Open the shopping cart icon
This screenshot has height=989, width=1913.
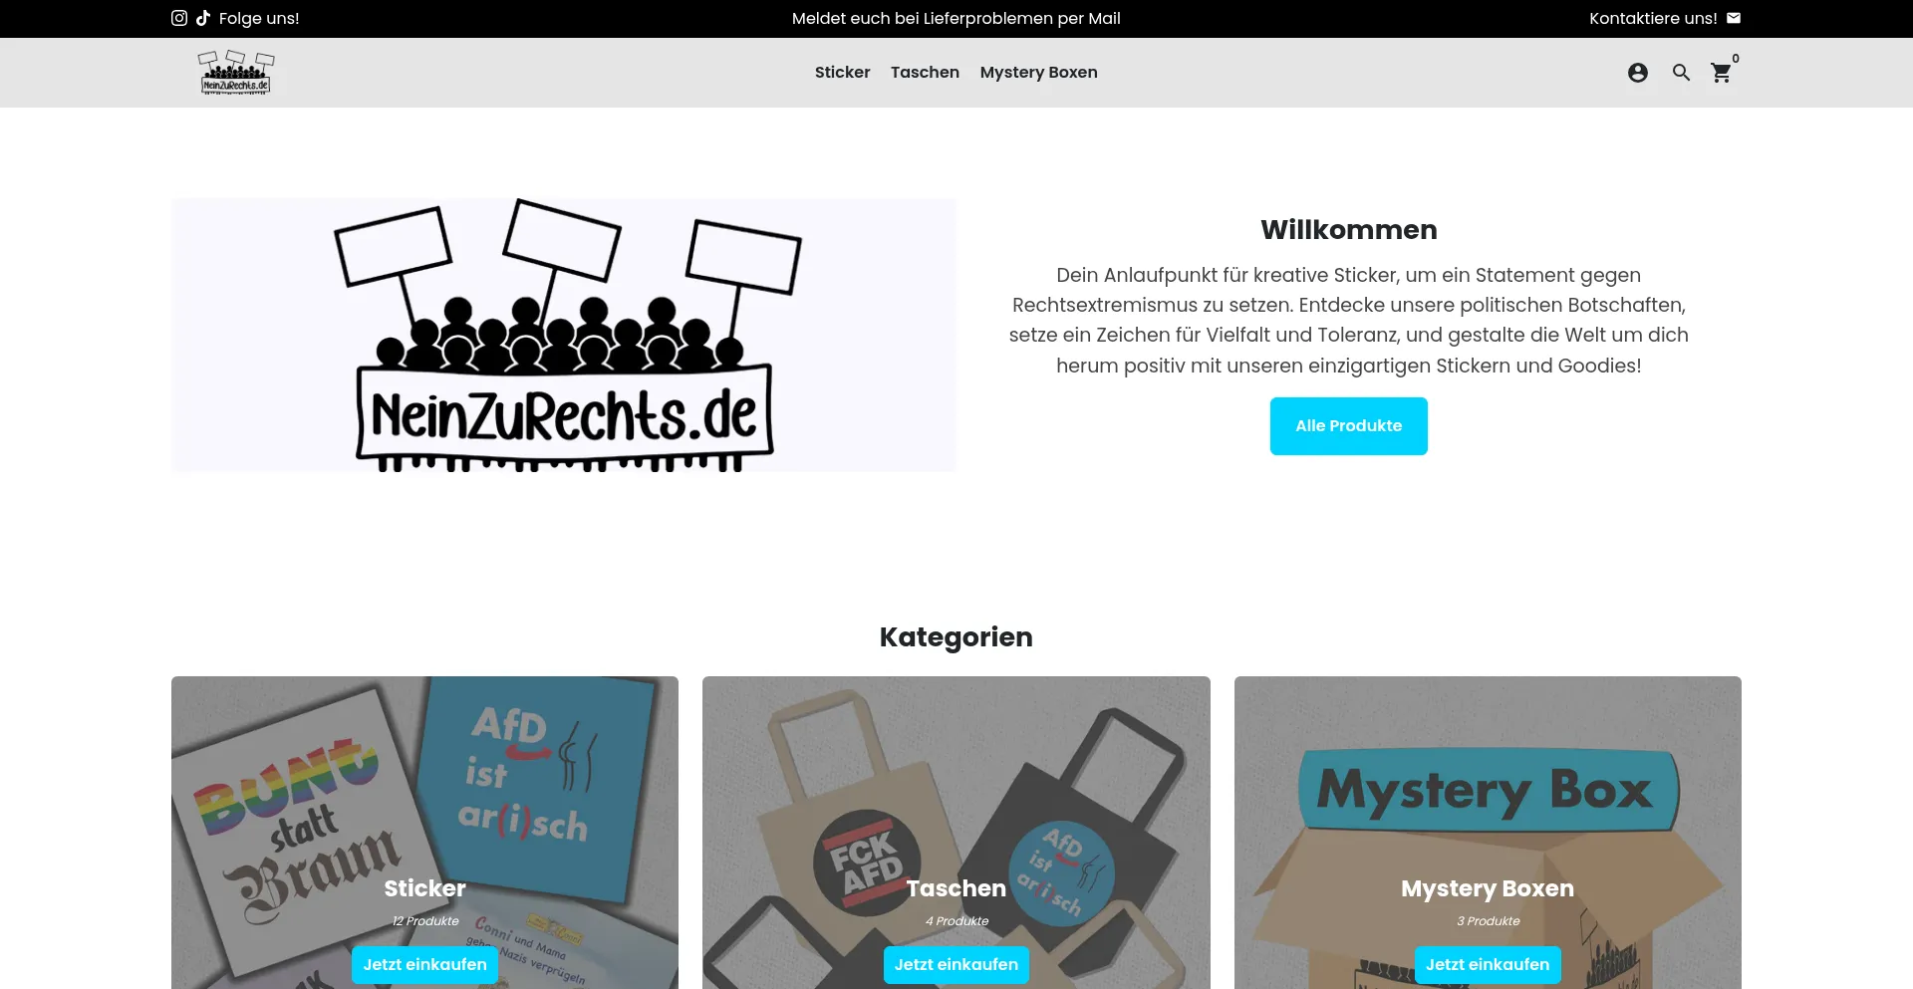1722,73
